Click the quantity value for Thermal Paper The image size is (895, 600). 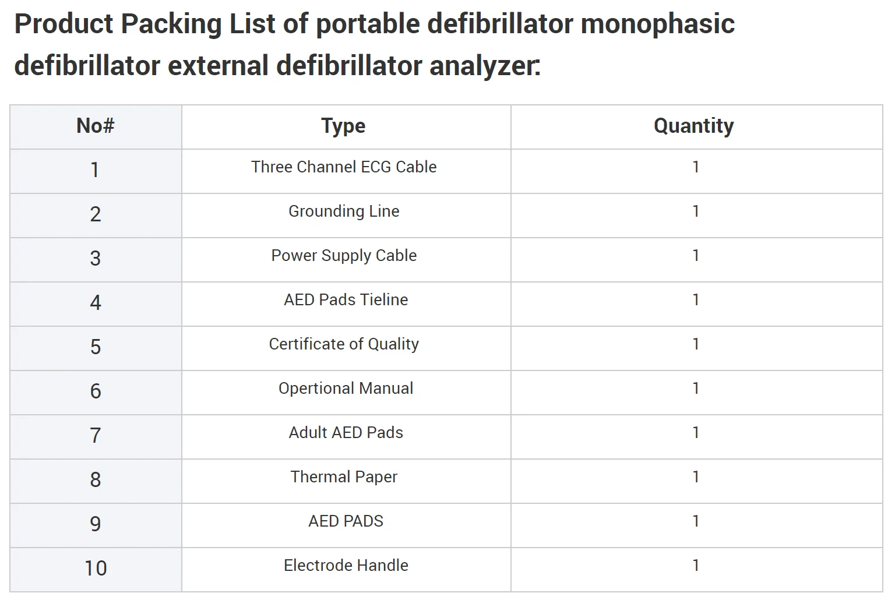(696, 477)
